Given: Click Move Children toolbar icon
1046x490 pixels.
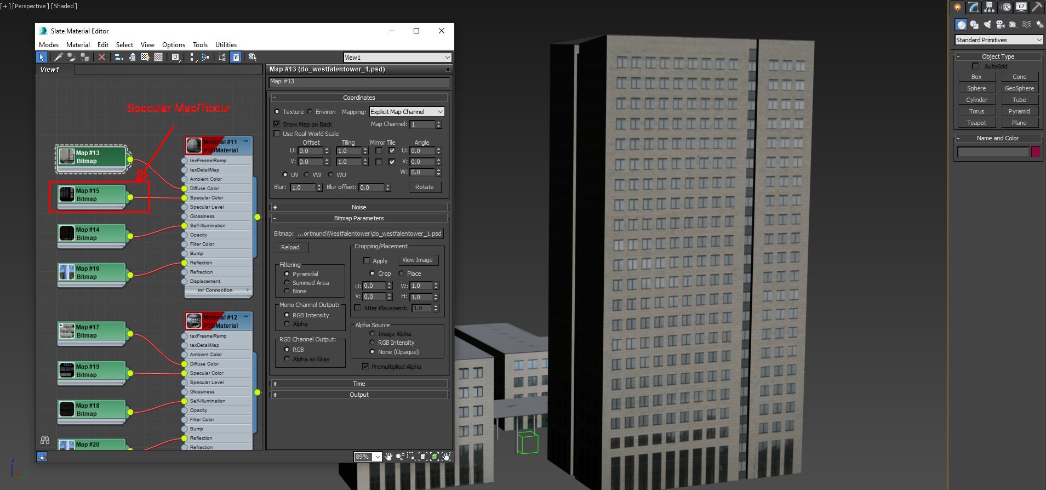Looking at the screenshot, I should [x=119, y=57].
